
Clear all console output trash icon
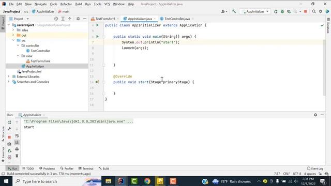pyautogui.click(x=17, y=156)
